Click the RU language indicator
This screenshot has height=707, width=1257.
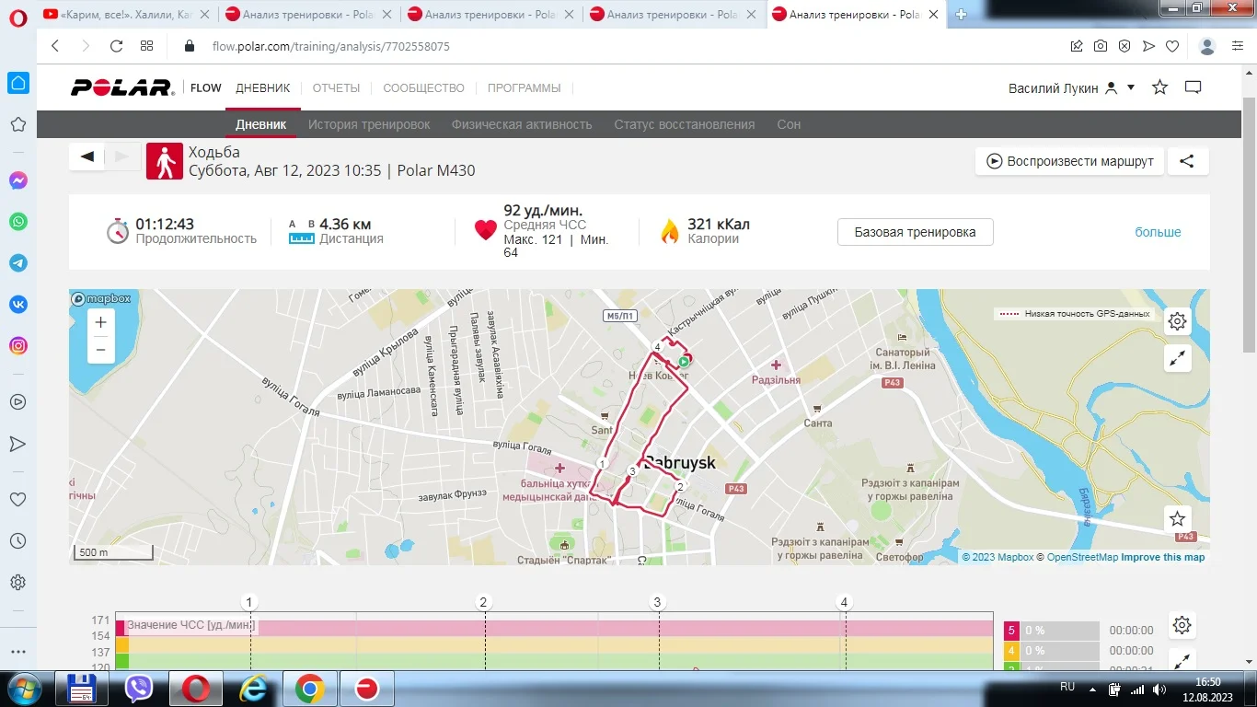[x=1067, y=687]
